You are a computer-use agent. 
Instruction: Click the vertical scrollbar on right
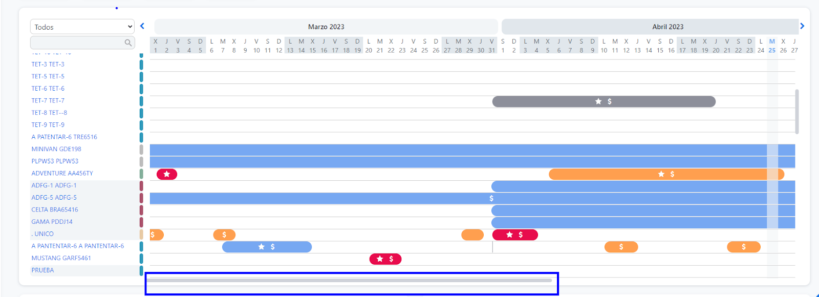click(796, 112)
